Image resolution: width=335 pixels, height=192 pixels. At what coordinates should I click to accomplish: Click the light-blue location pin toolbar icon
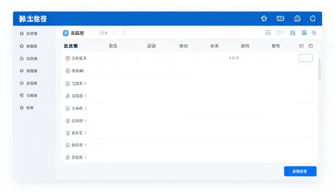tap(314, 33)
